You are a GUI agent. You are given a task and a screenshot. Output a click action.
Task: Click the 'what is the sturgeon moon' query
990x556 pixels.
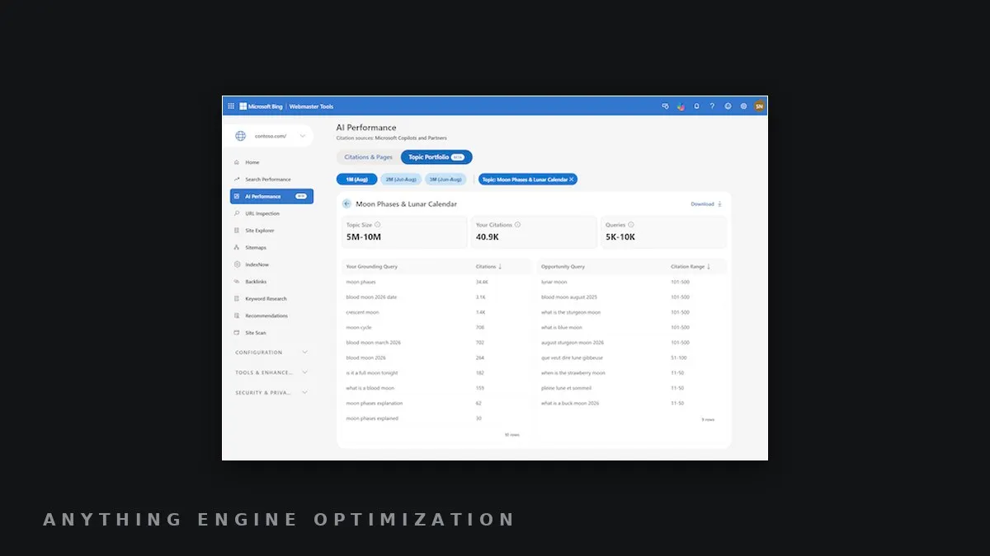pos(571,312)
